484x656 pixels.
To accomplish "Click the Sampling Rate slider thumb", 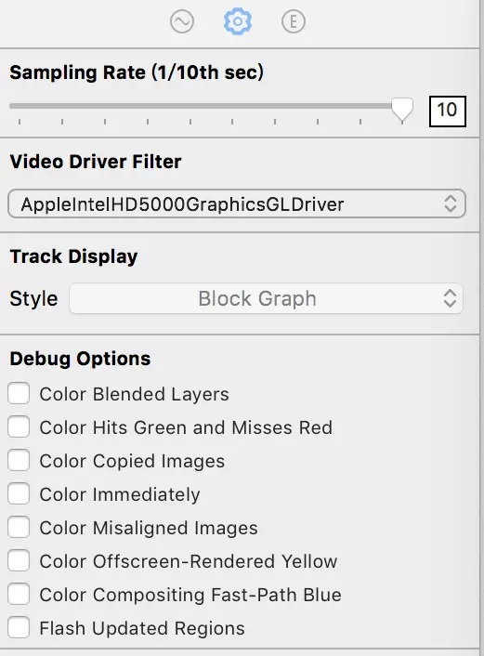I will pos(402,110).
